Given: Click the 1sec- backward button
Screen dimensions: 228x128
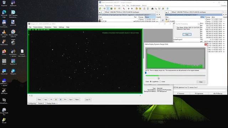Looking at the screenshot, I should click(46, 100).
